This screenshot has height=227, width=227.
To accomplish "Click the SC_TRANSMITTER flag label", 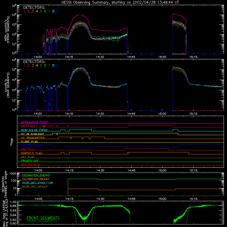I will [x=33, y=138].
